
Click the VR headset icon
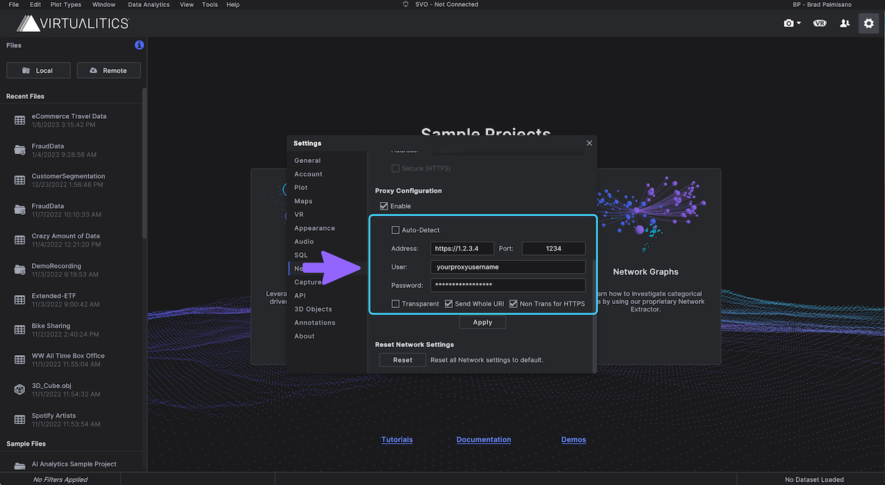click(x=820, y=23)
